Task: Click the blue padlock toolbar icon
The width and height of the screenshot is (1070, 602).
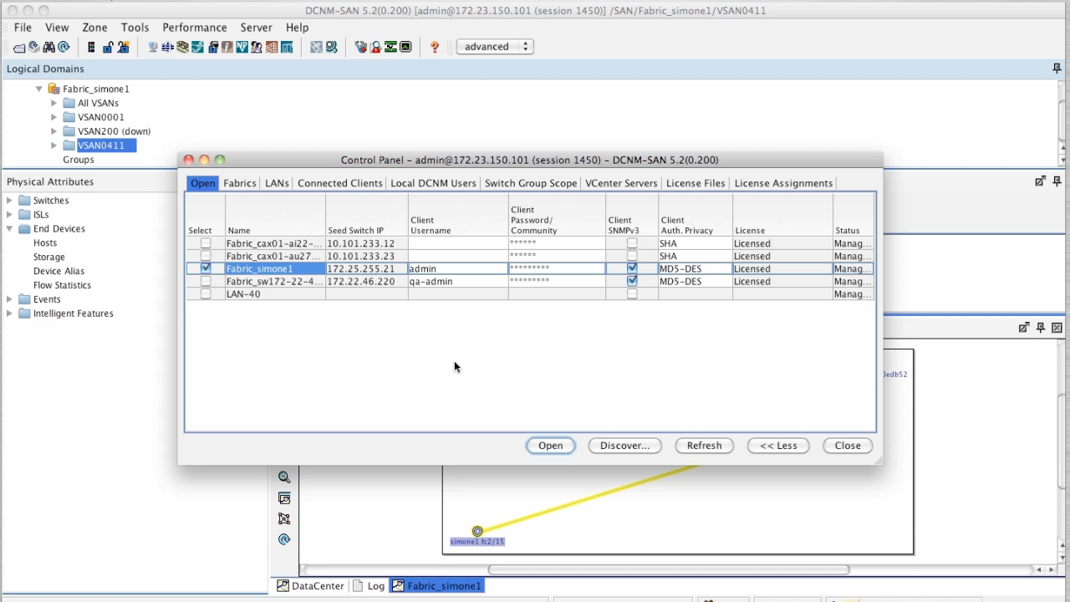Action: [x=108, y=47]
